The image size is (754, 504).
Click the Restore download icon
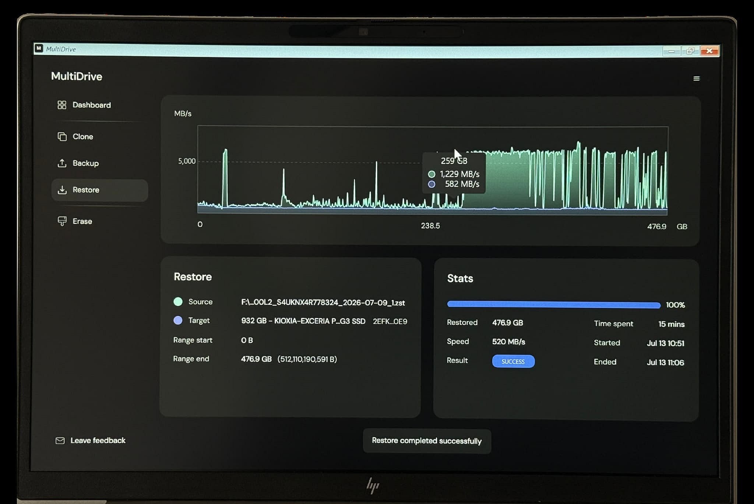pyautogui.click(x=62, y=190)
